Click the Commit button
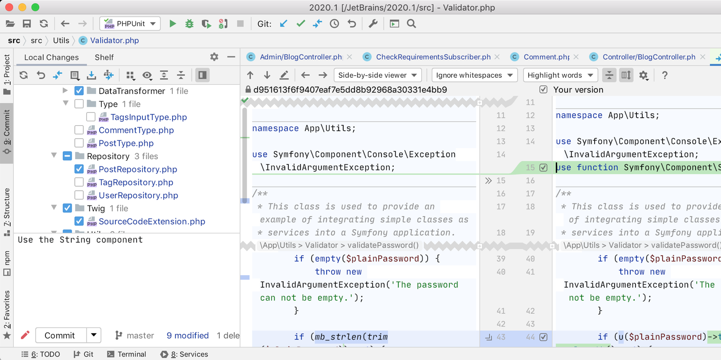The height and width of the screenshot is (360, 721). pos(60,335)
